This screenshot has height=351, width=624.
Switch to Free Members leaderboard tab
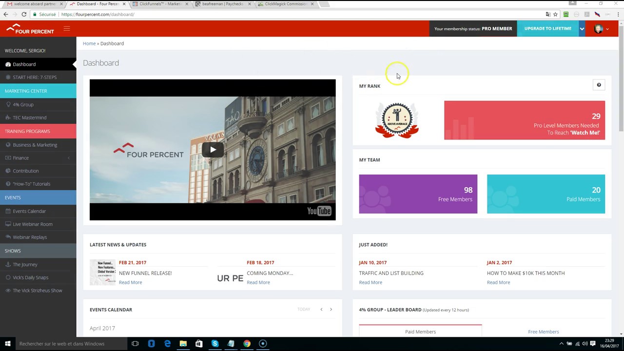(x=543, y=331)
